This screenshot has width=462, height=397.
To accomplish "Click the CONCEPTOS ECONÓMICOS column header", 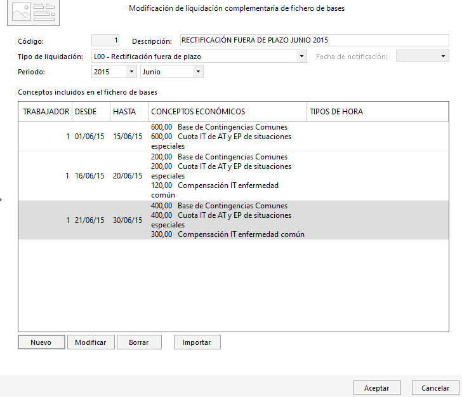I will pos(227,112).
